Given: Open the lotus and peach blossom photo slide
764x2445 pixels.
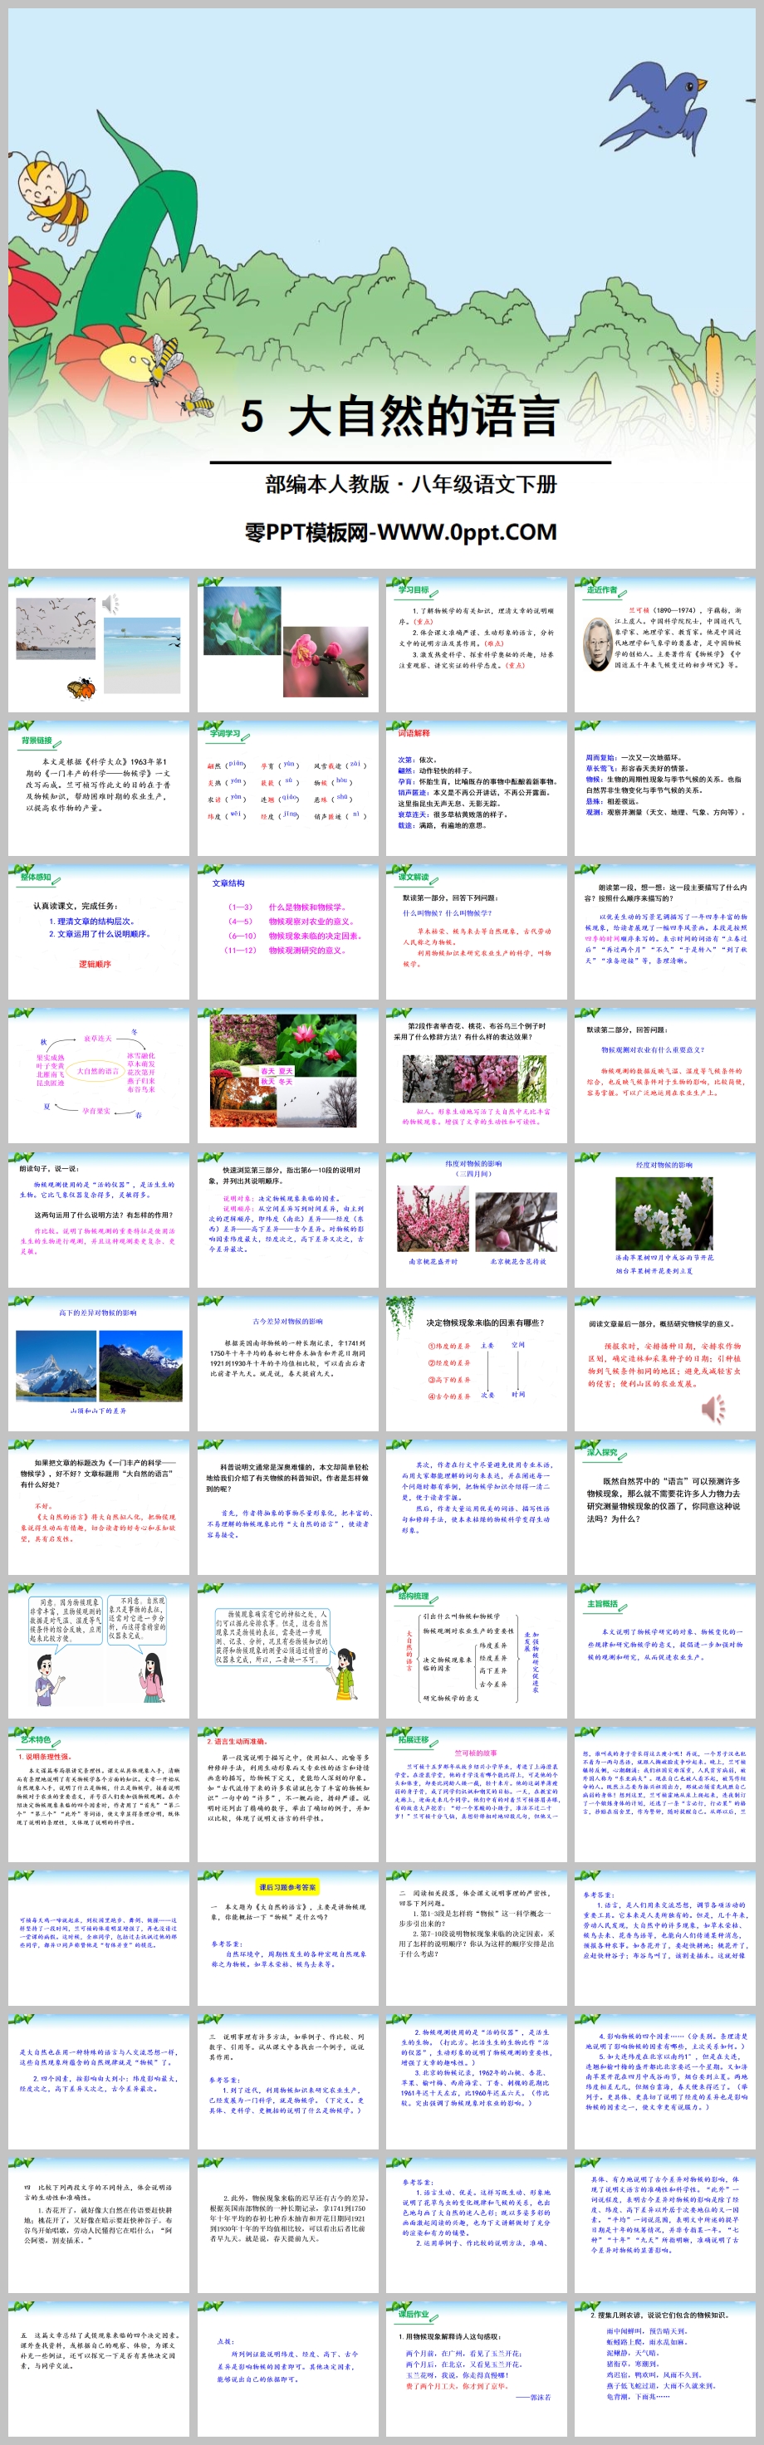Looking at the screenshot, I should pos(287,643).
